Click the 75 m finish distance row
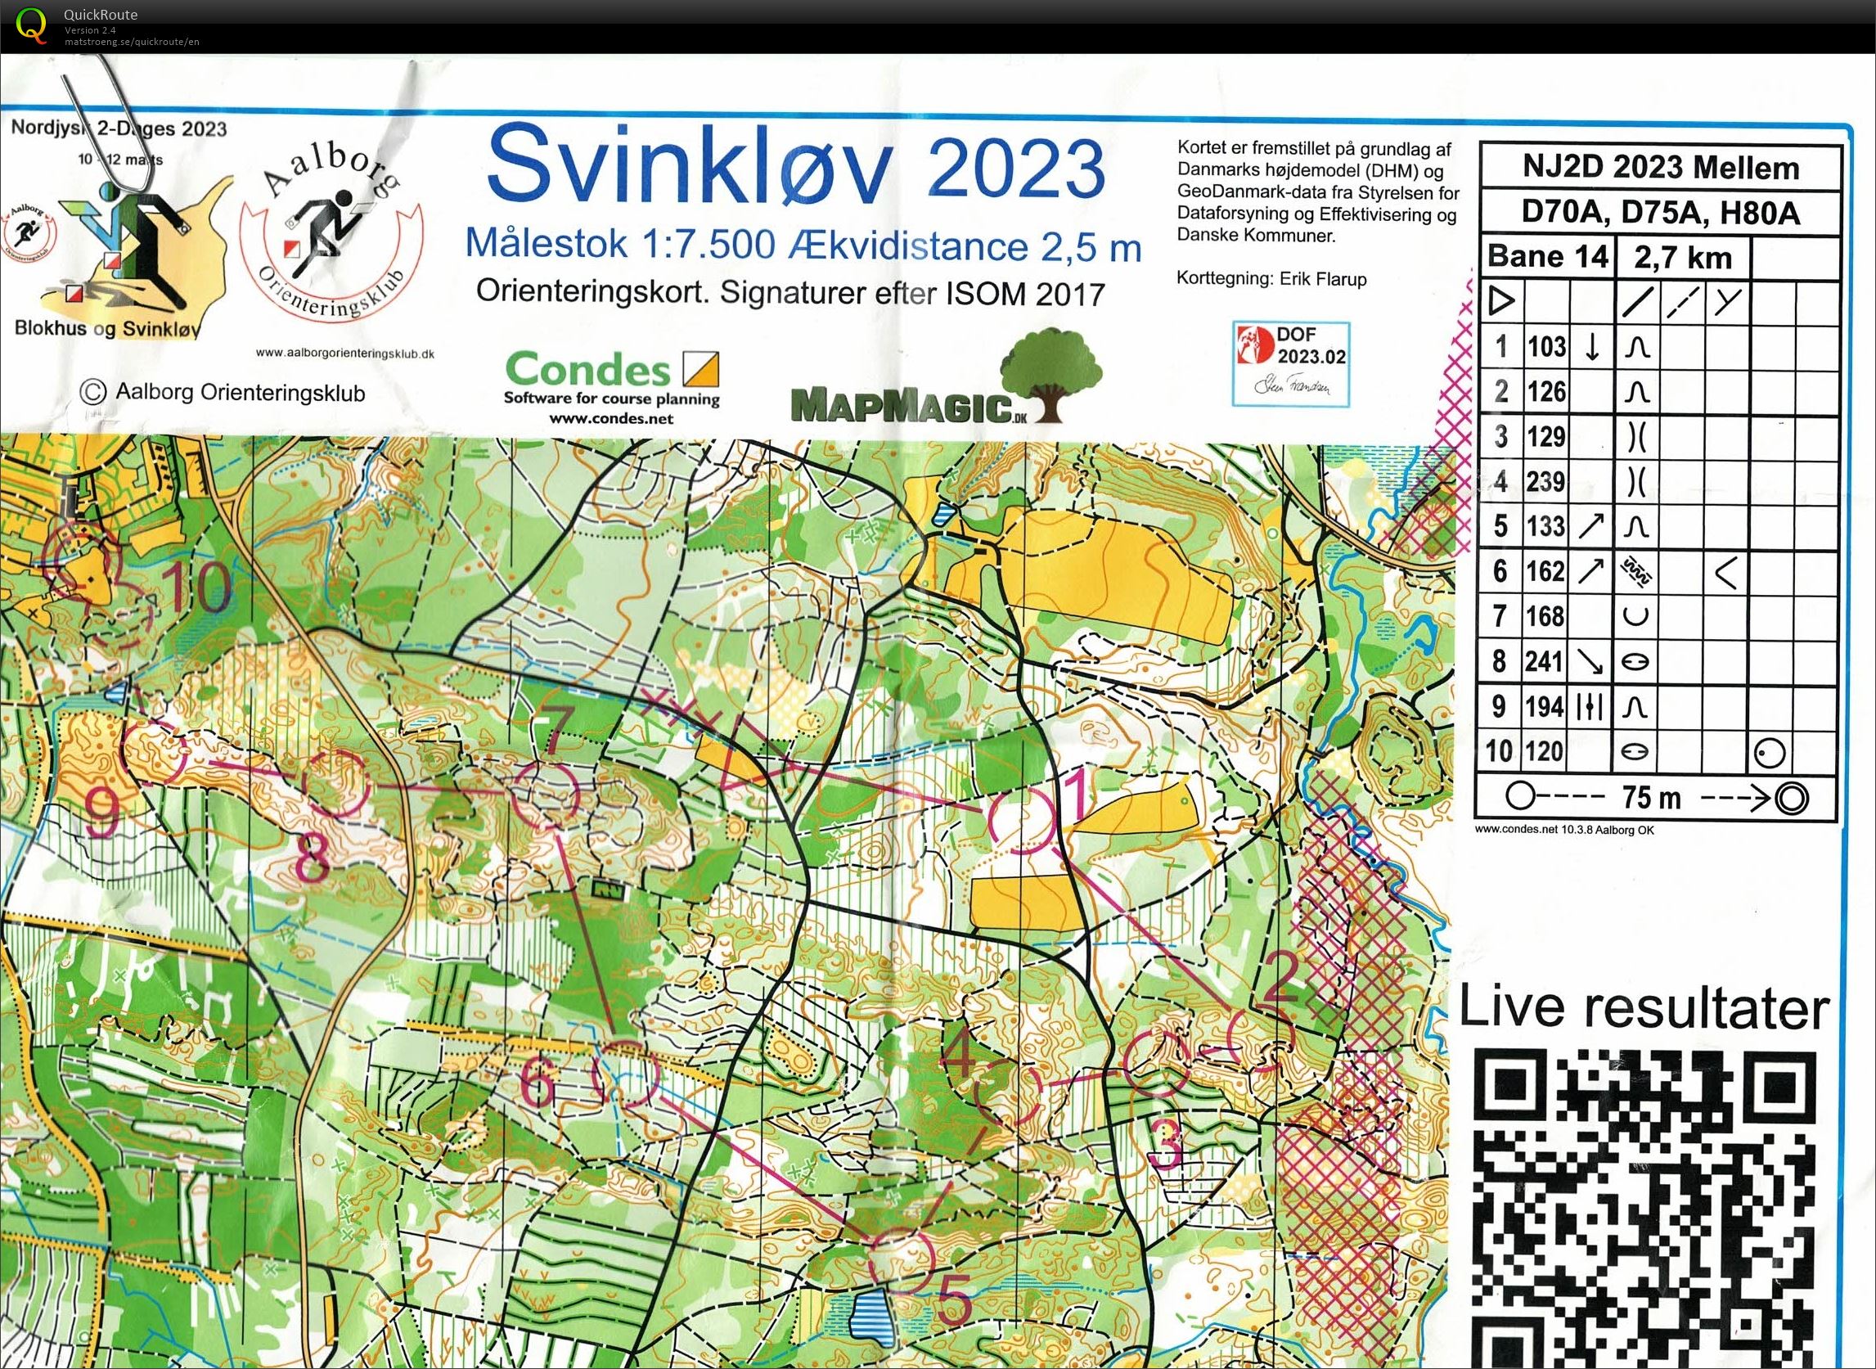Screen dimensions: 1876x1369 (1657, 797)
